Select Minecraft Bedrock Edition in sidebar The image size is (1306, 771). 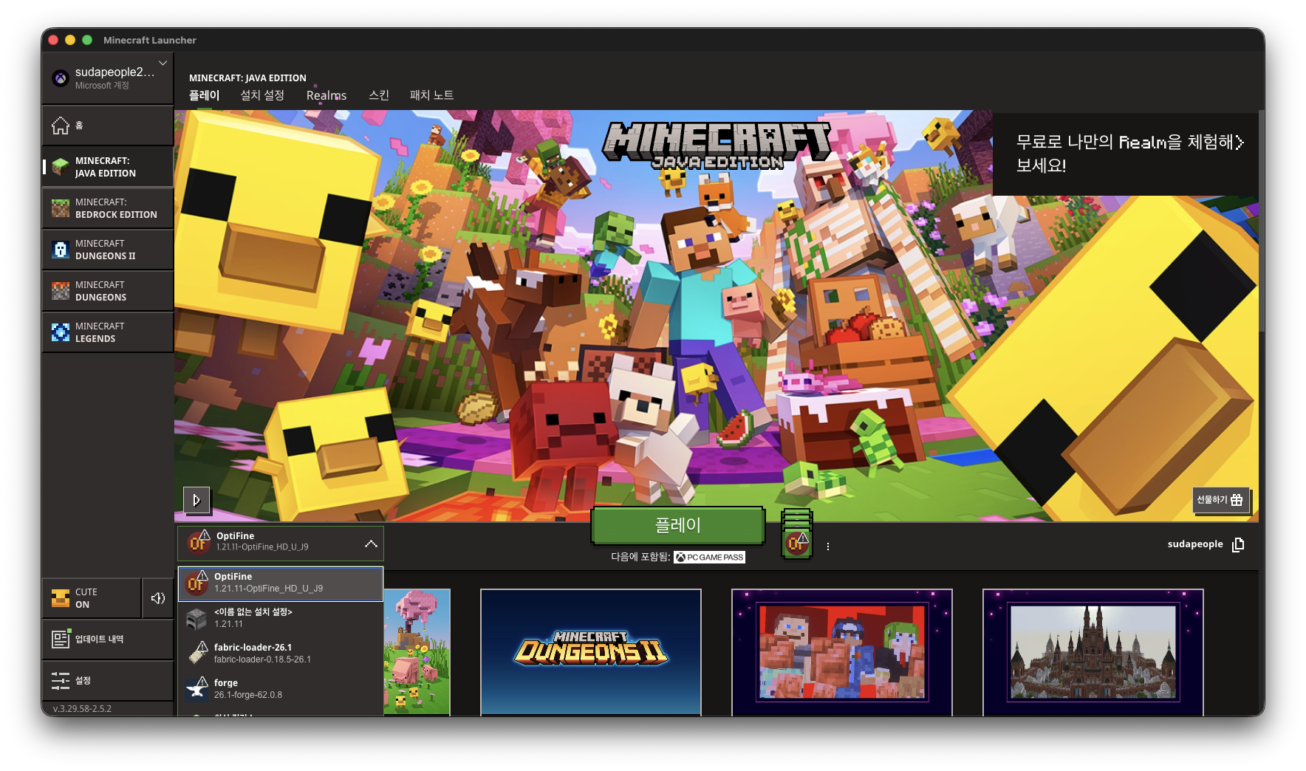coord(108,208)
